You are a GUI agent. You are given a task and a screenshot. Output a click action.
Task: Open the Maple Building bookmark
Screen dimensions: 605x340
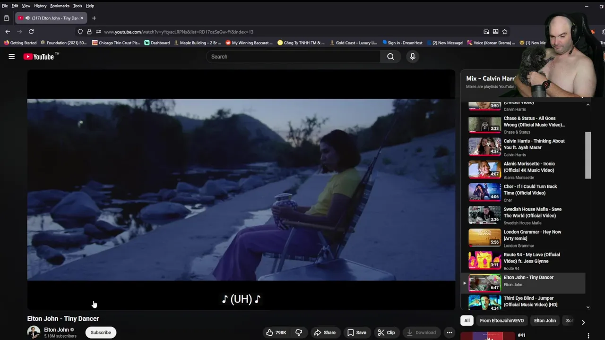pyautogui.click(x=198, y=42)
